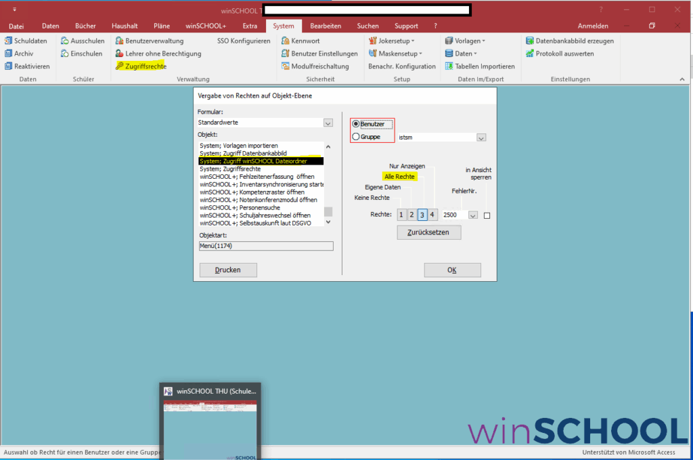This screenshot has width=693, height=460.
Task: Tick the in Ansicht sperren checkbox
Action: click(487, 215)
